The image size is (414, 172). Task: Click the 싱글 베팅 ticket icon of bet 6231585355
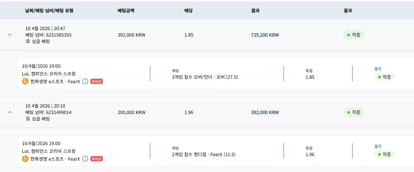[x=28, y=41]
